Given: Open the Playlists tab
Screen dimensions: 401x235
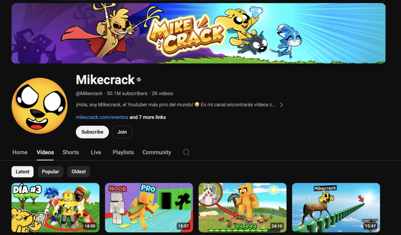Looking at the screenshot, I should pyautogui.click(x=123, y=152).
